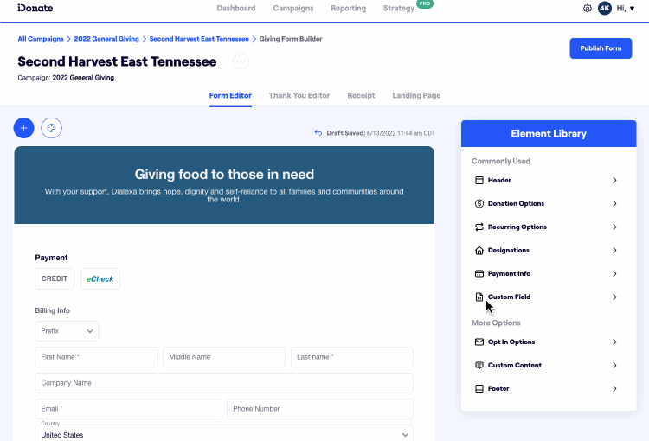
Task: Go to the Dashboard menu
Action: coord(236,9)
